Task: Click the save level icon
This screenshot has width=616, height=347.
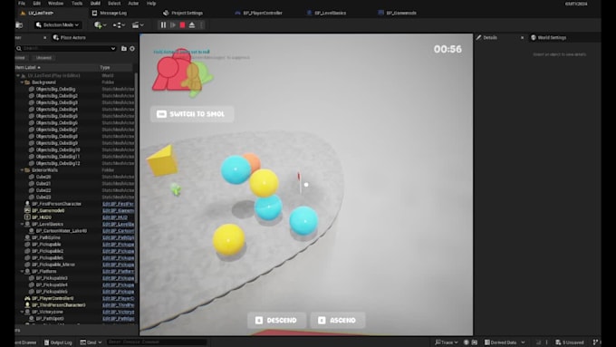Action: point(19,24)
